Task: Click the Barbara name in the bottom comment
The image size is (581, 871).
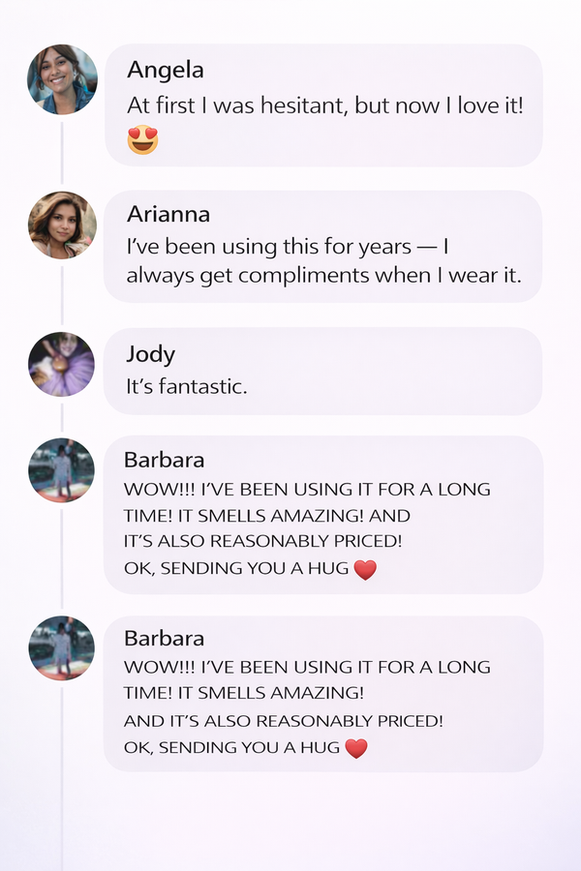Action: click(164, 639)
